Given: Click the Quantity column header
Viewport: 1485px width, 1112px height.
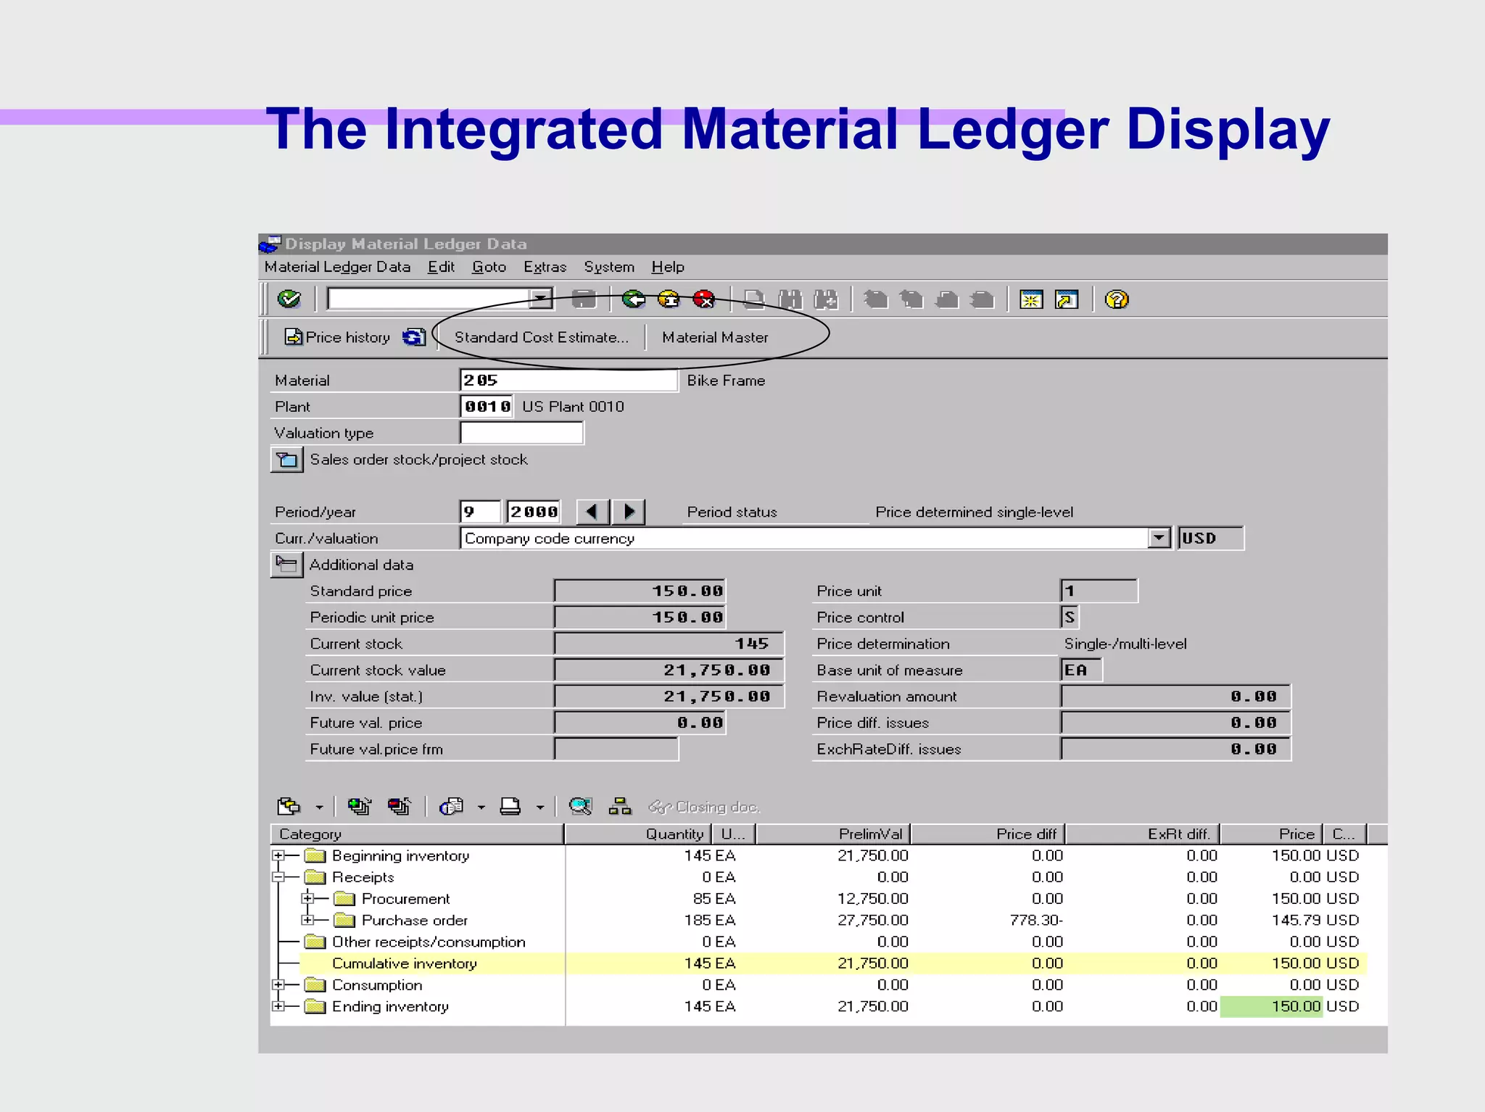Looking at the screenshot, I should point(638,834).
